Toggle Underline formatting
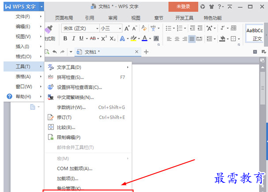Screen dimensions: 268x192 (81, 39)
